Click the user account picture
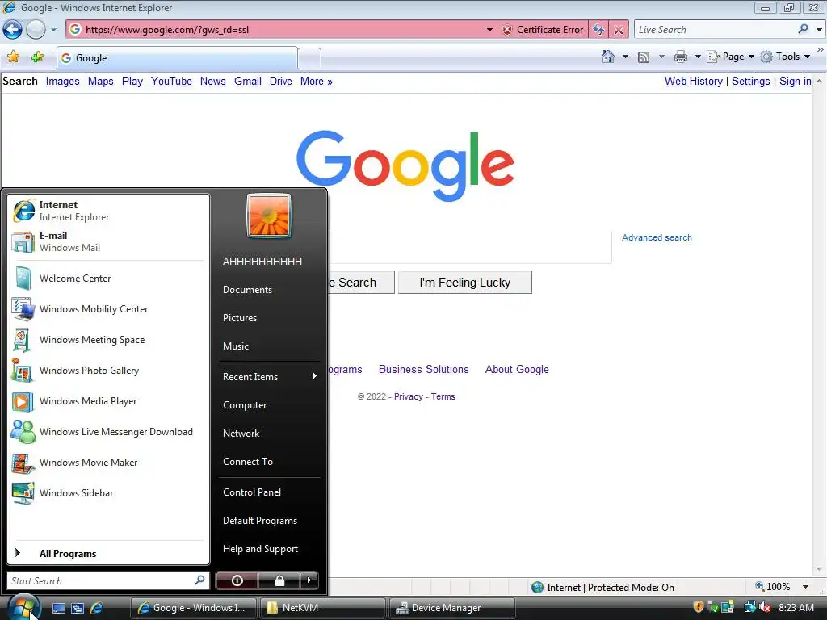827x620 pixels. click(x=269, y=216)
